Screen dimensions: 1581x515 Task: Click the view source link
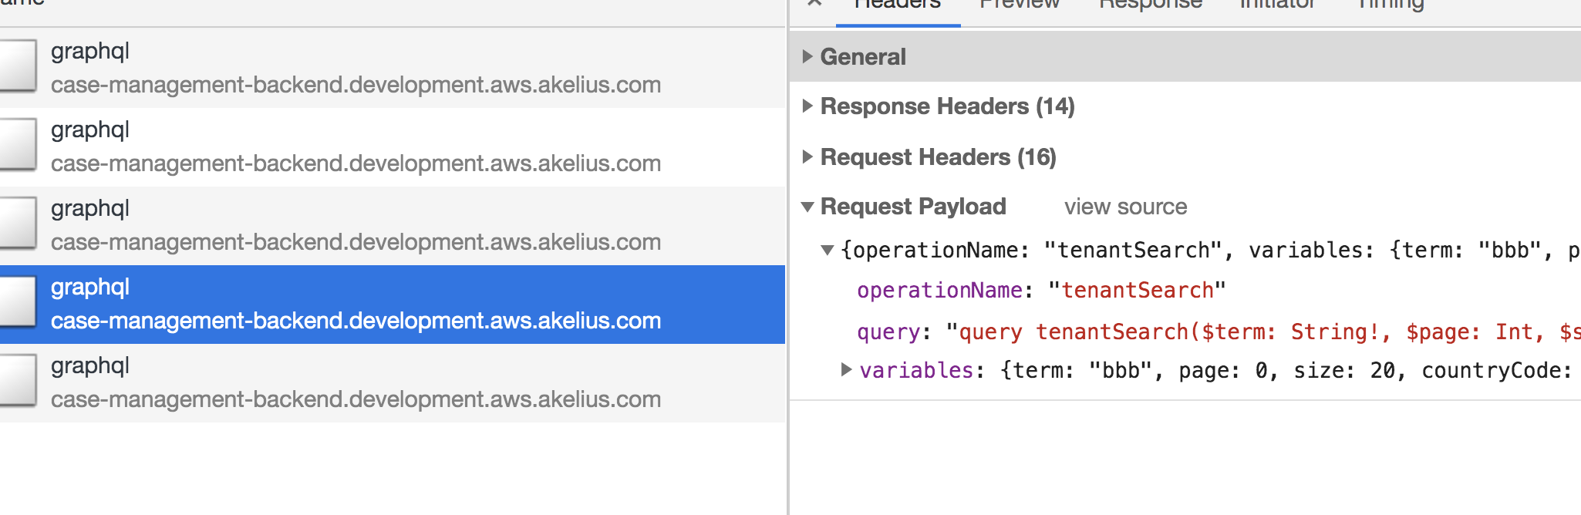click(1126, 207)
